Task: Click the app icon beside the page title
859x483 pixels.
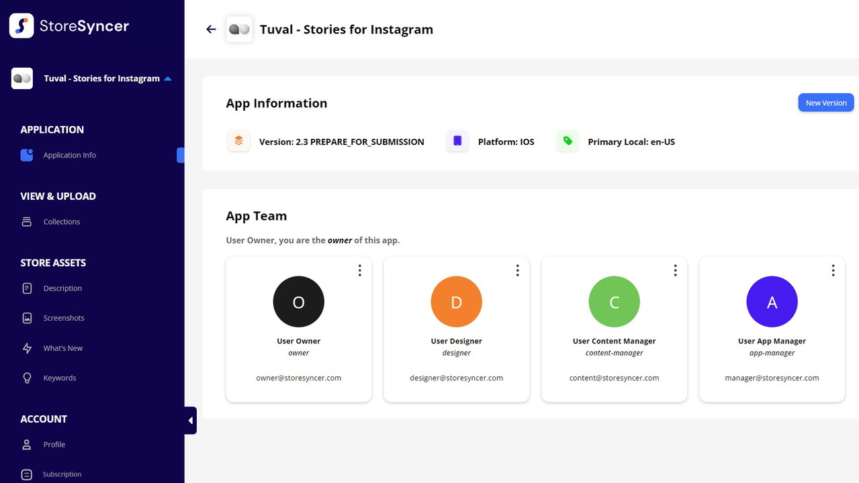Action: (x=239, y=30)
